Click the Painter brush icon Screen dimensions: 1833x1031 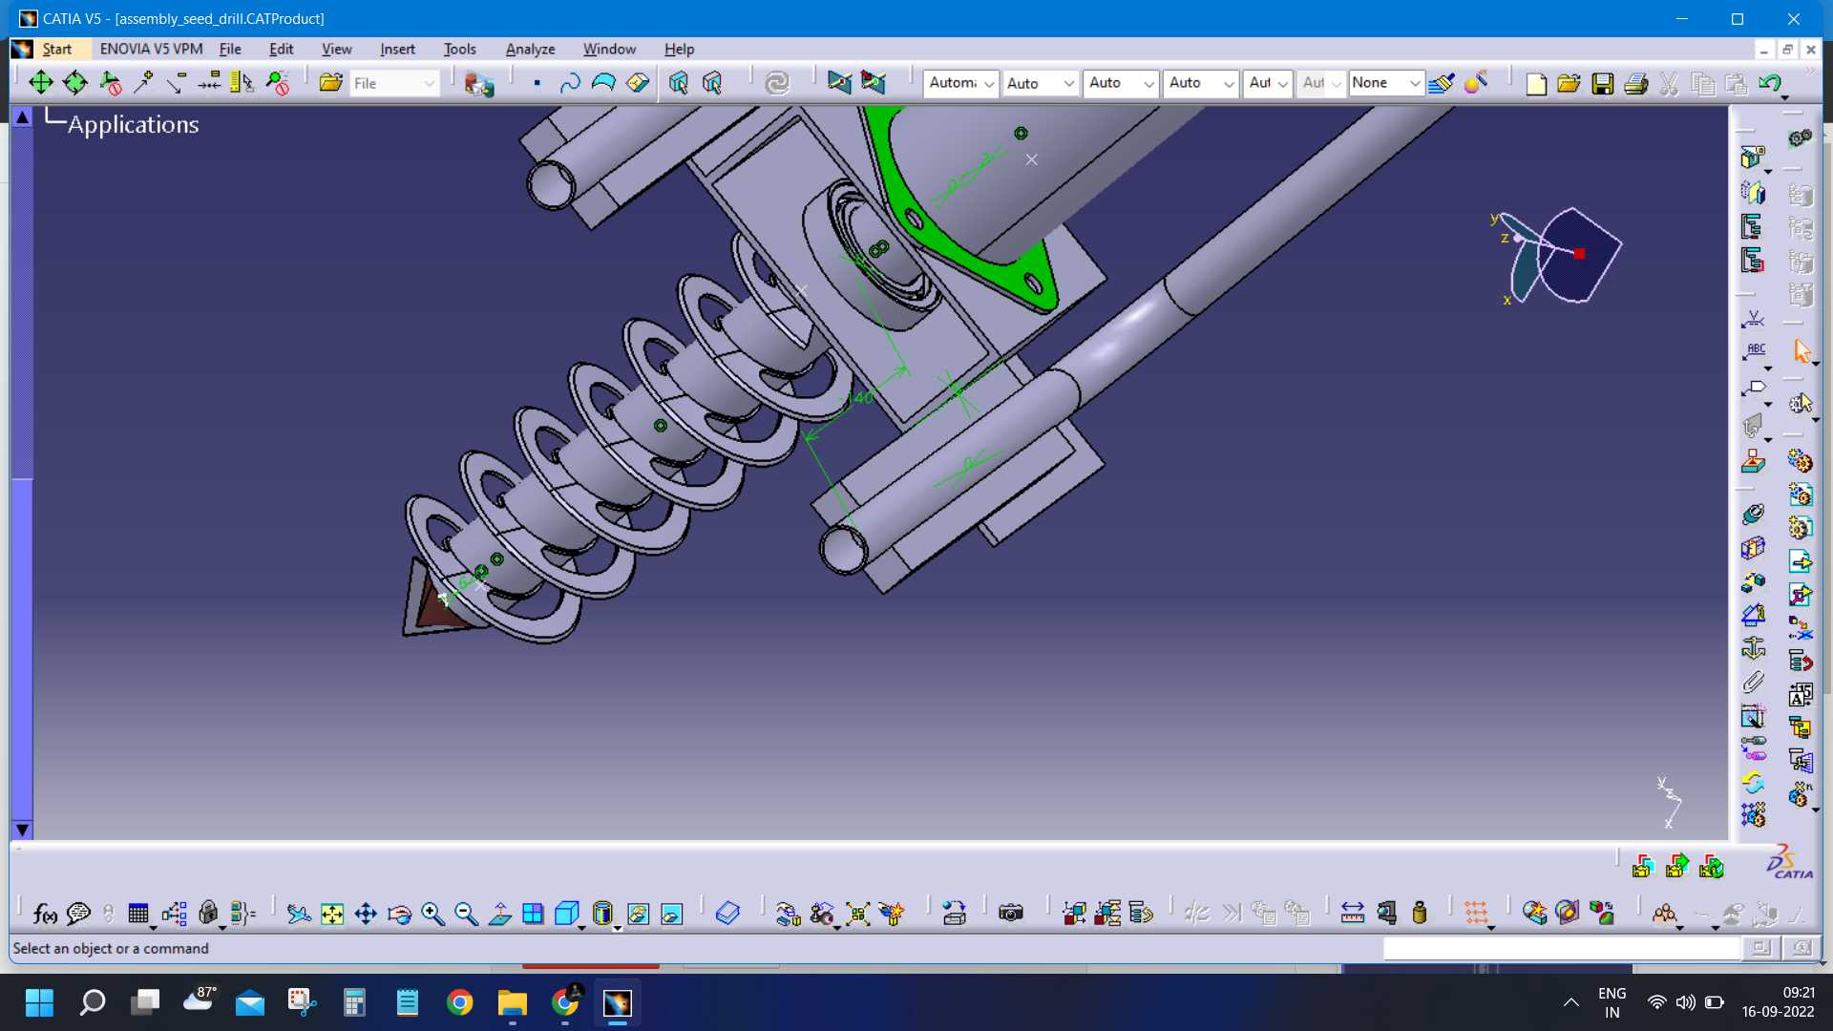[x=1442, y=84]
